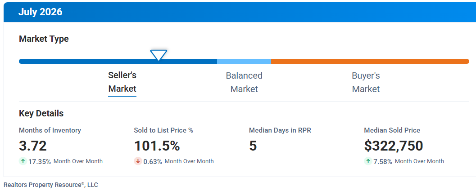Screen dimensions: 476x191
Task: Click the 3.72 months of inventory value
Action: coord(33,146)
